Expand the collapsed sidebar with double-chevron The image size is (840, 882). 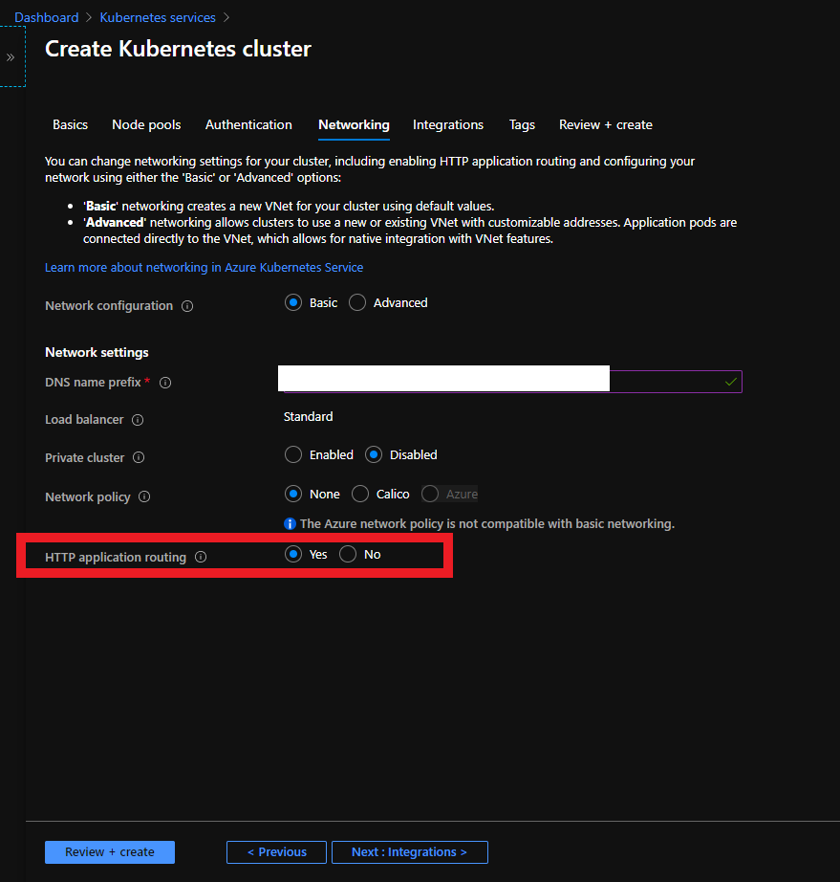point(11,57)
